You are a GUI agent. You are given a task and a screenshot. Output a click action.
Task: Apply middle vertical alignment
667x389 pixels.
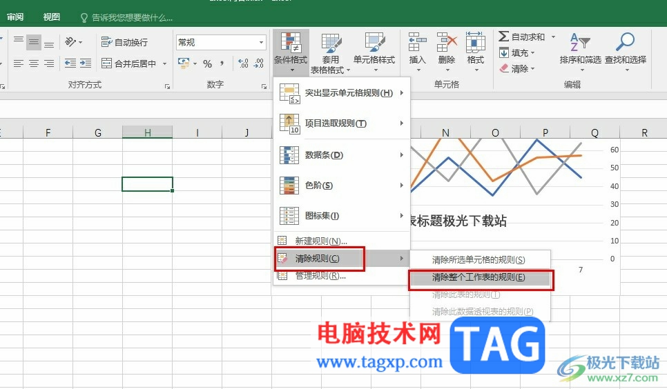[x=34, y=42]
